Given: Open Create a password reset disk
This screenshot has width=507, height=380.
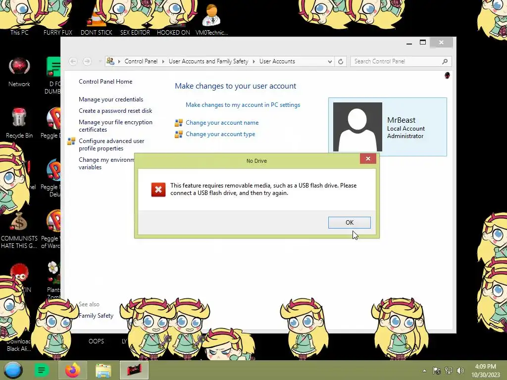Looking at the screenshot, I should (x=115, y=110).
